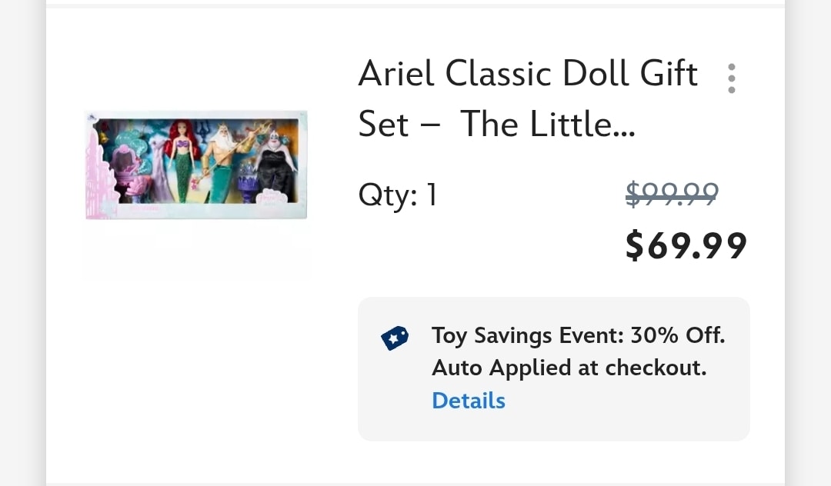Open the Details link for the promotion

[x=468, y=401]
